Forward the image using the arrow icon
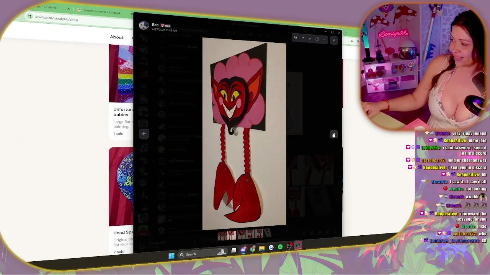 [x=303, y=38]
